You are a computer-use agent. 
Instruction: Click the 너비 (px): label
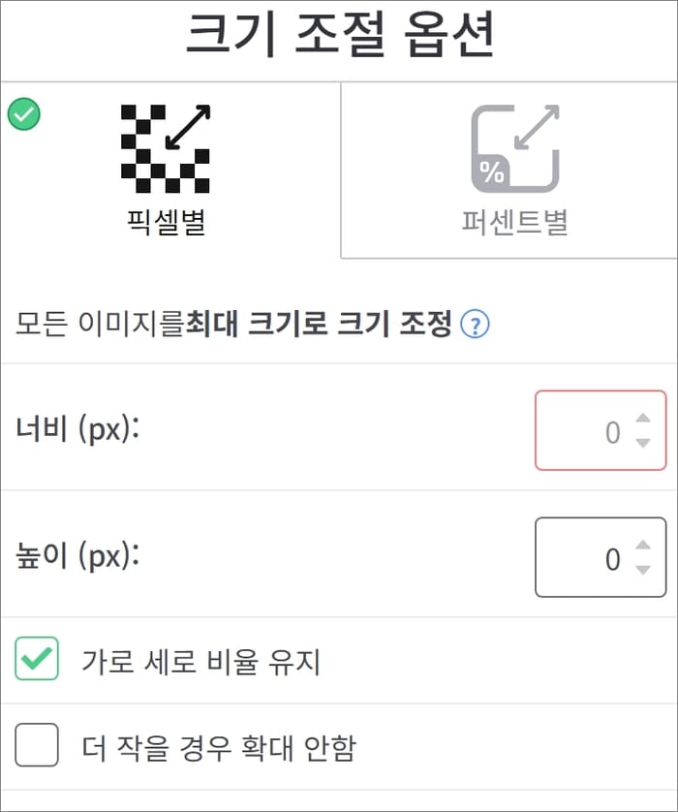coord(77,430)
